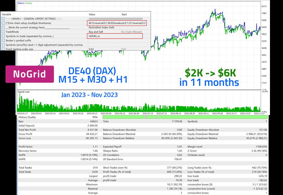
Task: Select the Profit Trades 600 value
Action: (x=175, y=172)
